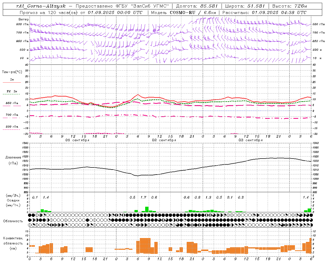The height and width of the screenshot is (261, 326).
Task: Click the elevation label Высота: 726м
Action: tap(290, 6)
